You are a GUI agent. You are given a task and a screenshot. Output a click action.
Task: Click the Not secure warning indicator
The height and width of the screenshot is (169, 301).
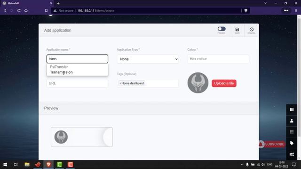tap(63, 10)
